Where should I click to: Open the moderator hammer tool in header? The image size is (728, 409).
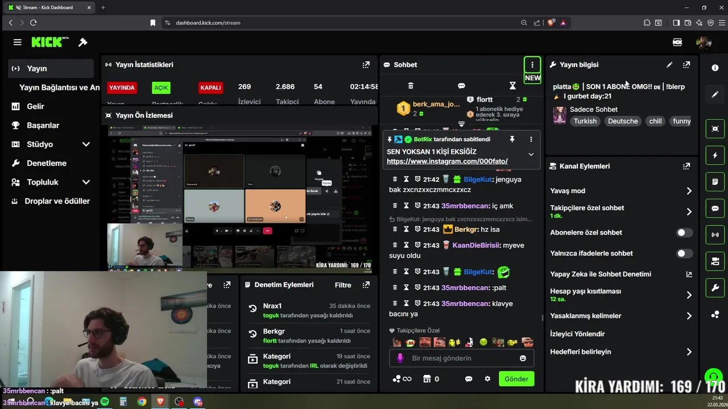coord(83,42)
